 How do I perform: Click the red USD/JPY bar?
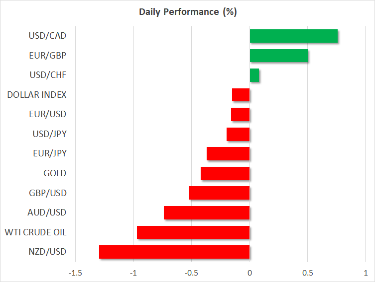(x=238, y=134)
